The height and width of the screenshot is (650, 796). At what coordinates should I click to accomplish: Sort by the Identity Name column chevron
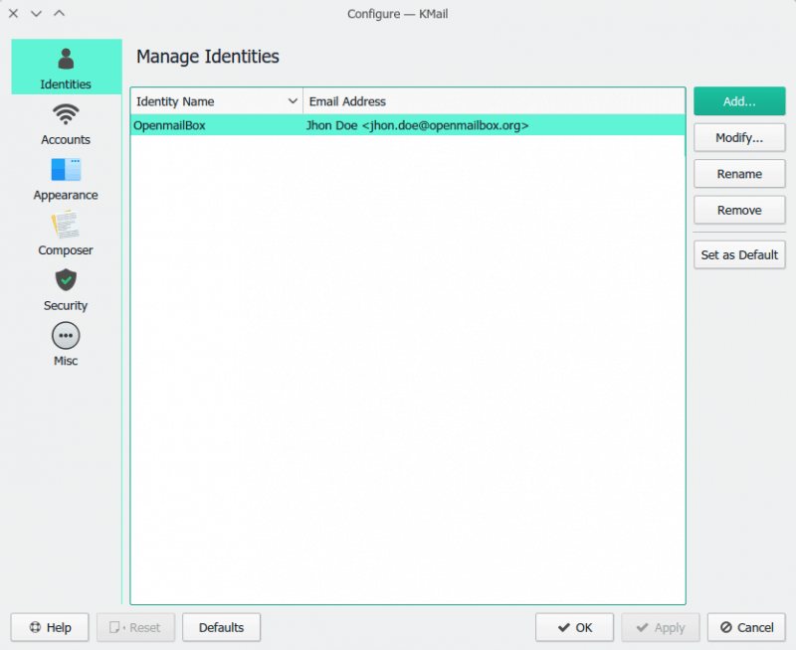tap(294, 100)
